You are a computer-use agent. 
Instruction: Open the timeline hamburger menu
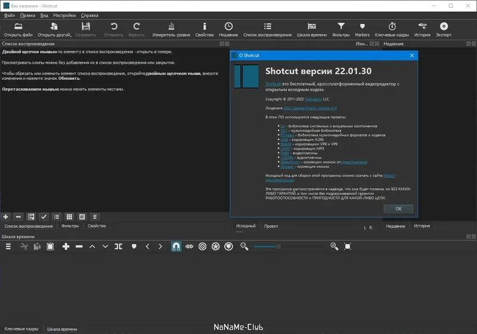(x=8, y=246)
